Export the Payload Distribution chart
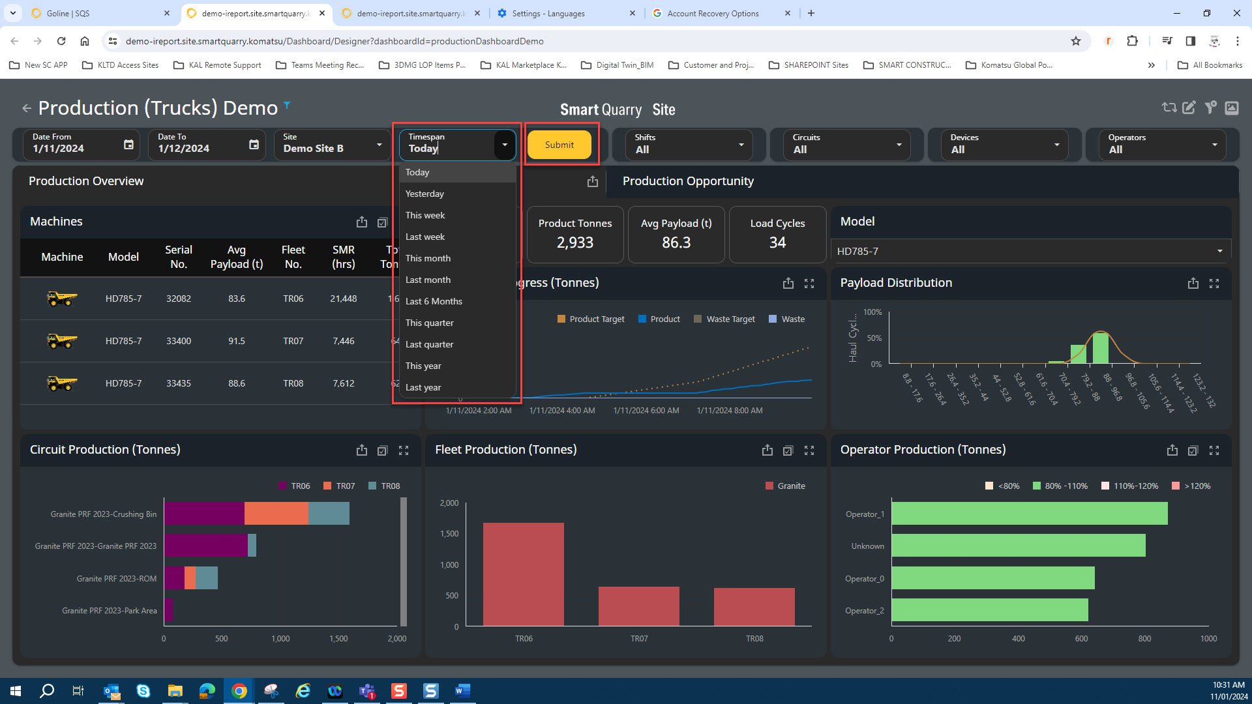1252x704 pixels. [1193, 283]
